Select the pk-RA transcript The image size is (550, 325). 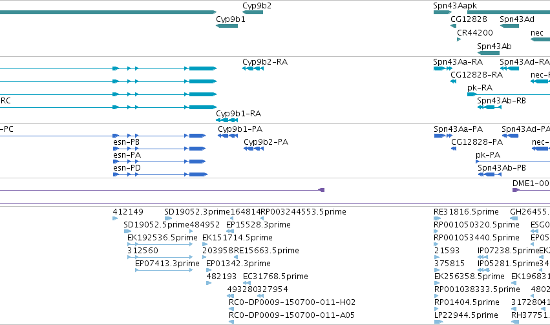[x=509, y=94]
